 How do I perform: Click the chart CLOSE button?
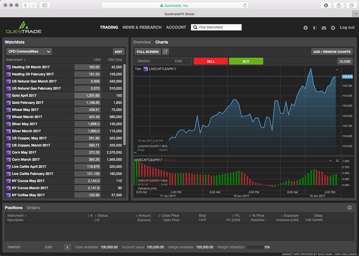(345, 61)
